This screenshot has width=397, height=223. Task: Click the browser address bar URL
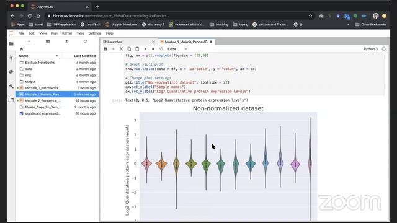click(110, 16)
